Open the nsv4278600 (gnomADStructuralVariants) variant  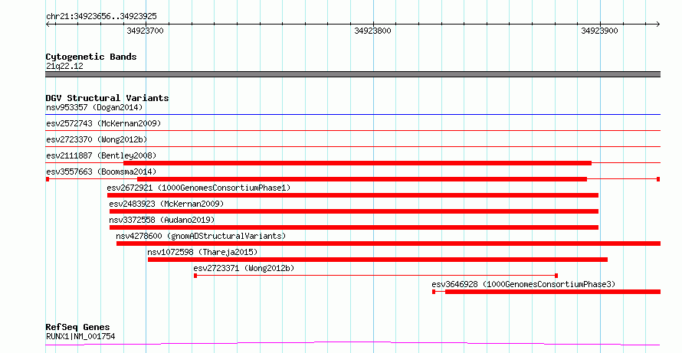pyautogui.click(x=201, y=236)
